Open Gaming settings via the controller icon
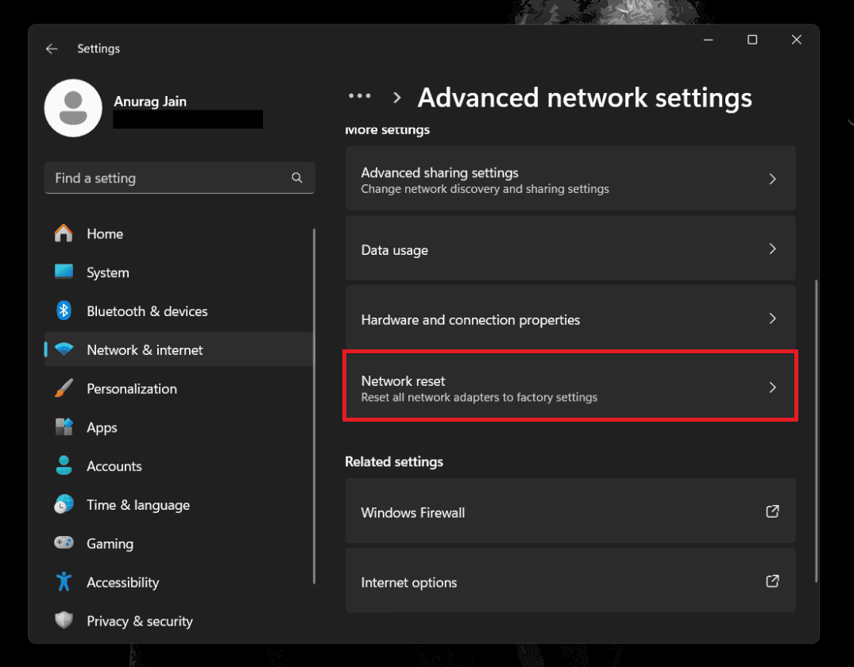 (x=63, y=543)
